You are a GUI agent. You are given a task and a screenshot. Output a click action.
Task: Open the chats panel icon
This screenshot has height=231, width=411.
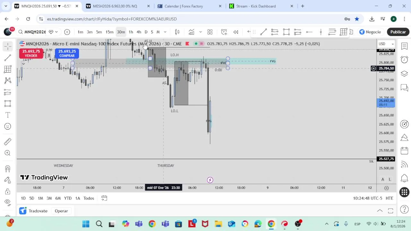tap(404, 88)
